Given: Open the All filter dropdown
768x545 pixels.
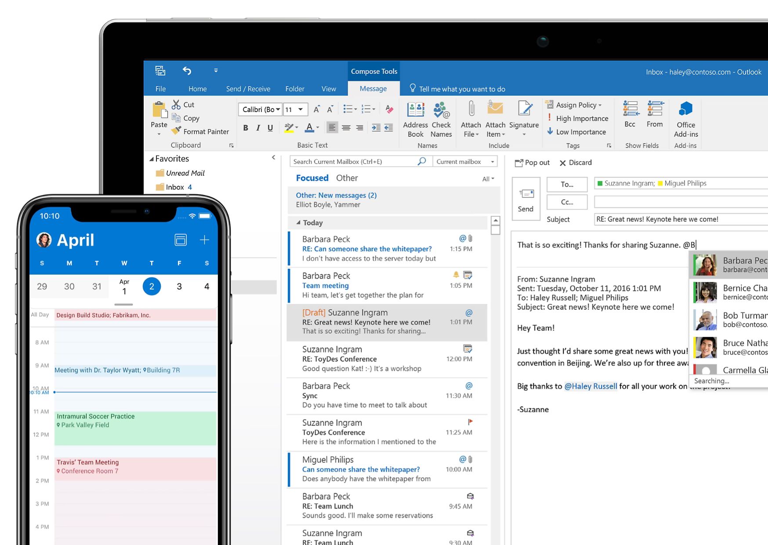Looking at the screenshot, I should [488, 179].
